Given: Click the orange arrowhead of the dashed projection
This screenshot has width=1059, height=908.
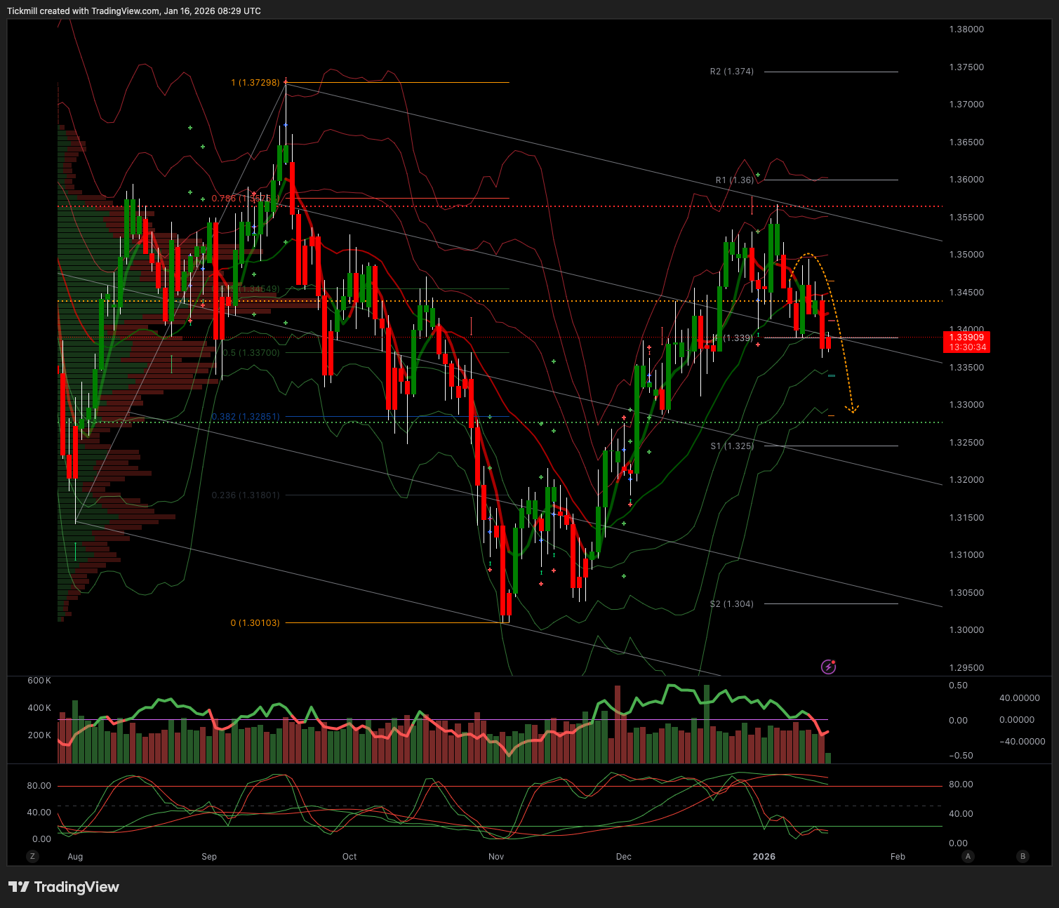Looking at the screenshot, I should [x=853, y=409].
